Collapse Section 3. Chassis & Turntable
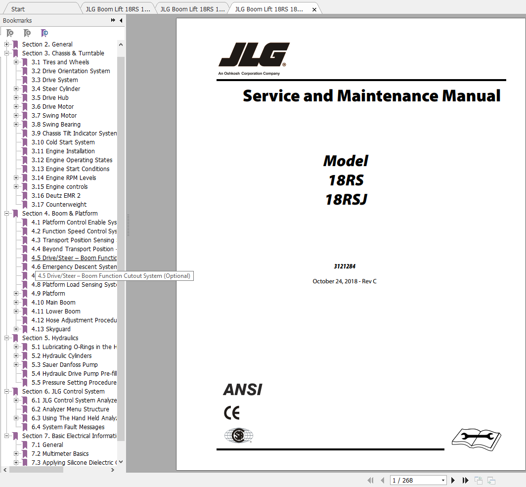 point(6,53)
